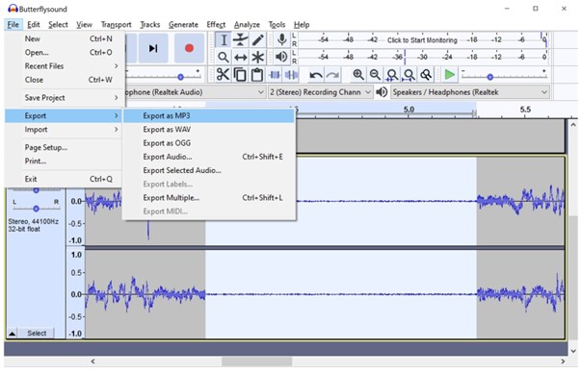The width and height of the screenshot is (580, 372).
Task: Click the green Play-at-speed button
Action: click(450, 75)
